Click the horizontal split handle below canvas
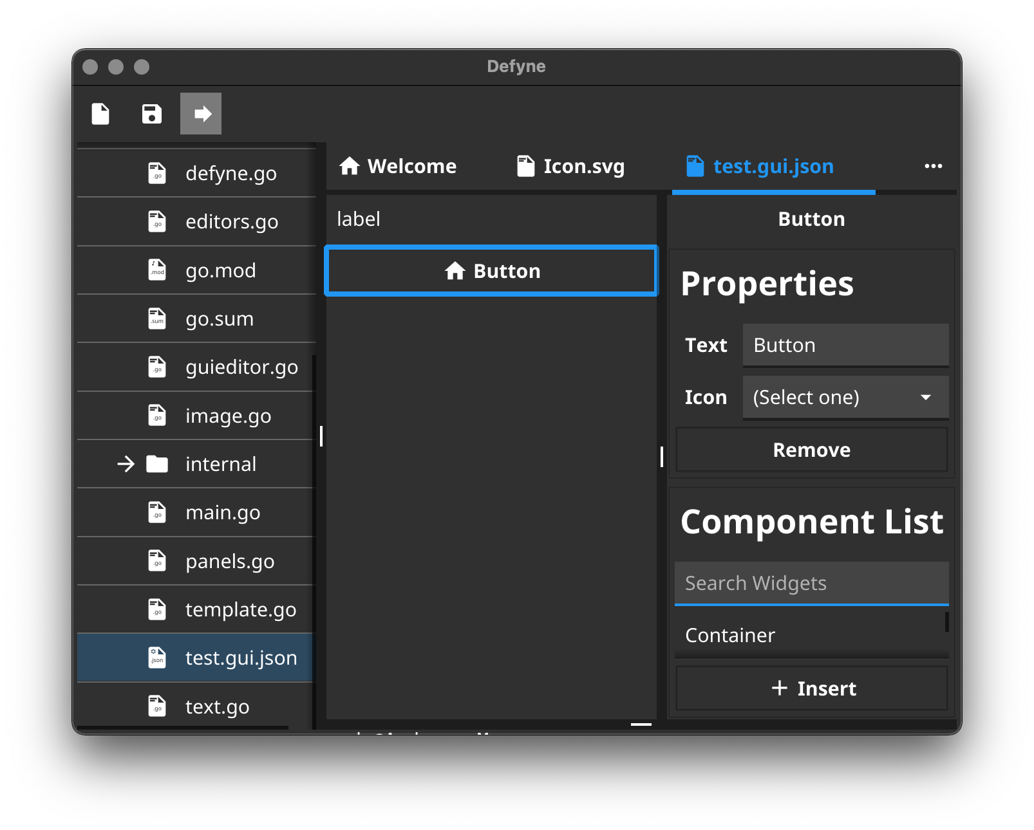Screen dimensions: 1034x830 click(x=641, y=724)
